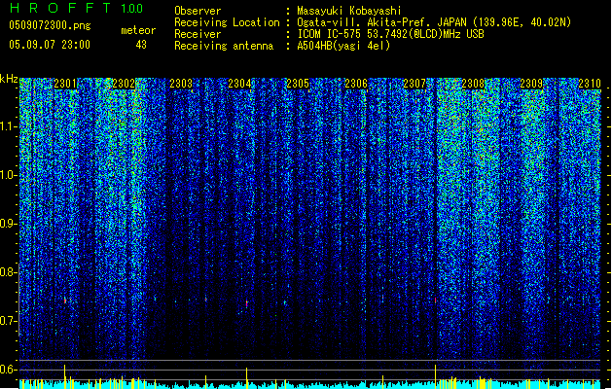612x389 pixels.
Task: Click the HROFFT title text
Action: [60, 8]
